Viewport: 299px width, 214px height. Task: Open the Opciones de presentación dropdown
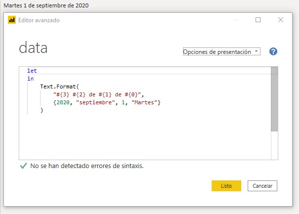tap(222, 51)
